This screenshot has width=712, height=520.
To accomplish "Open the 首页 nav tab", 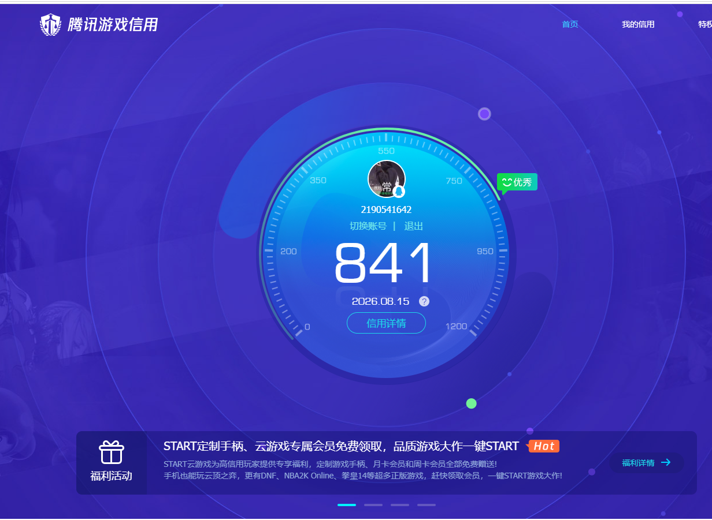I will tap(570, 24).
